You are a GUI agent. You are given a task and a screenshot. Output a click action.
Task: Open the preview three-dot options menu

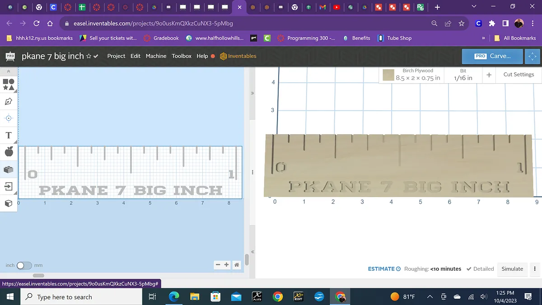[535, 269]
